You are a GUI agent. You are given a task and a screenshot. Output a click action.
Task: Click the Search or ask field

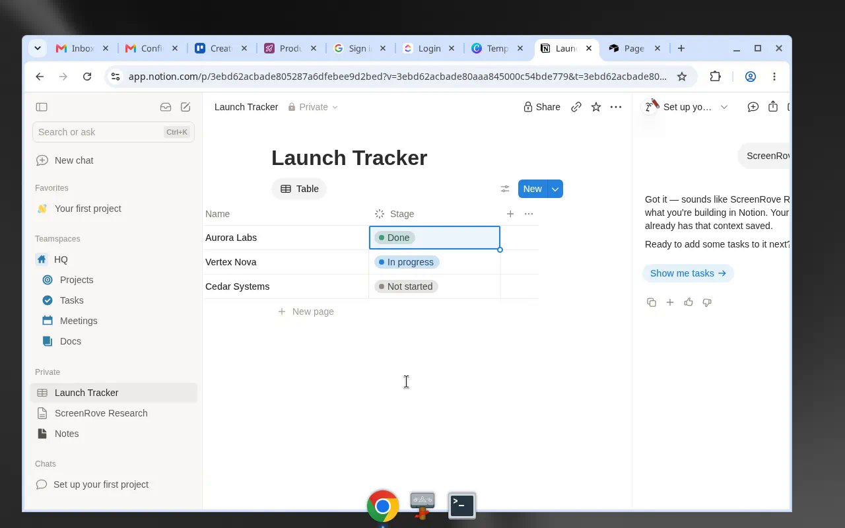click(x=114, y=132)
